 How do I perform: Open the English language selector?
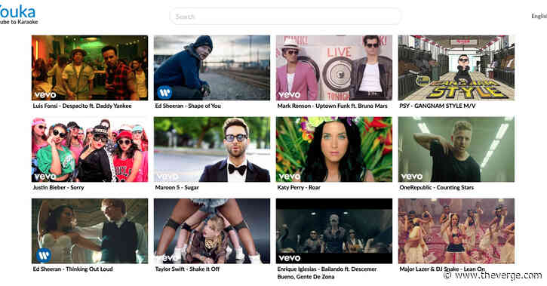pos(539,16)
